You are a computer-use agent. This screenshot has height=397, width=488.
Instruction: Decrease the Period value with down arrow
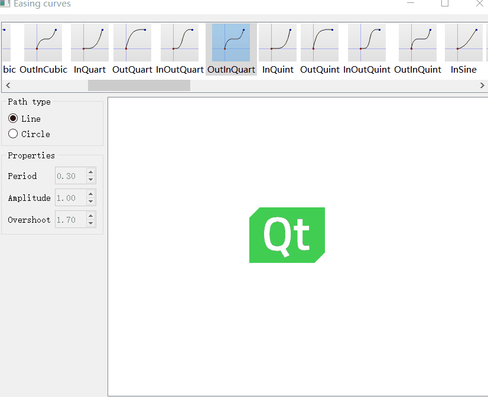tap(91, 180)
